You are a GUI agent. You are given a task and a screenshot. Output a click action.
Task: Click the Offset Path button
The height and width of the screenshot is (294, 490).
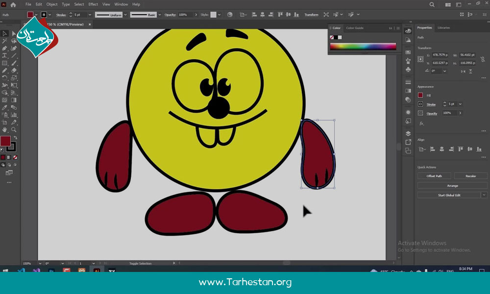click(434, 176)
